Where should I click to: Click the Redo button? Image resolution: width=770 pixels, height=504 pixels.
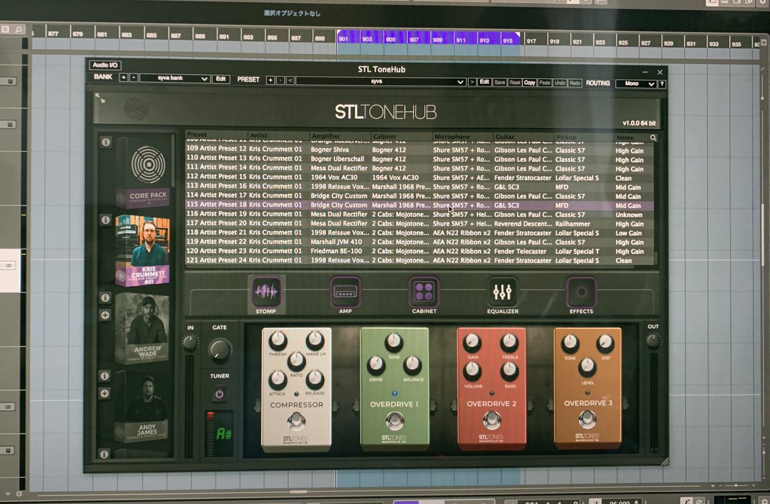pos(574,83)
